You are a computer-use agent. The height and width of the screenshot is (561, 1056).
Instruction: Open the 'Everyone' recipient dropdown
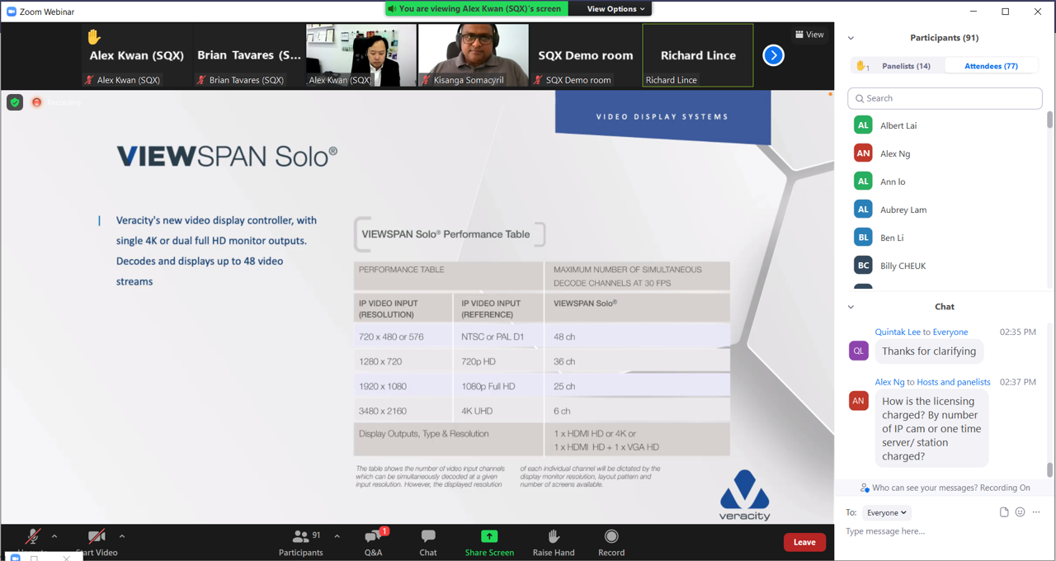[887, 512]
